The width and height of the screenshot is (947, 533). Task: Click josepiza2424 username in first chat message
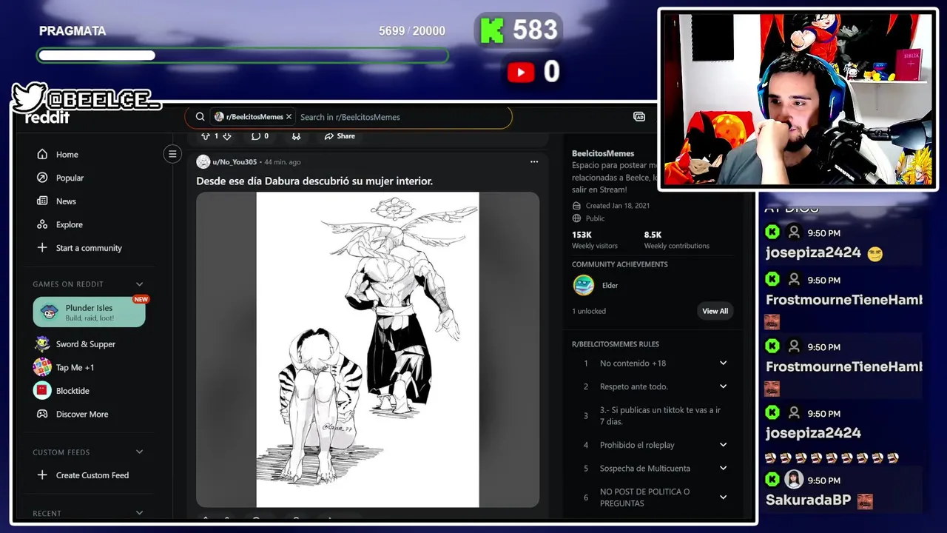pyautogui.click(x=813, y=252)
